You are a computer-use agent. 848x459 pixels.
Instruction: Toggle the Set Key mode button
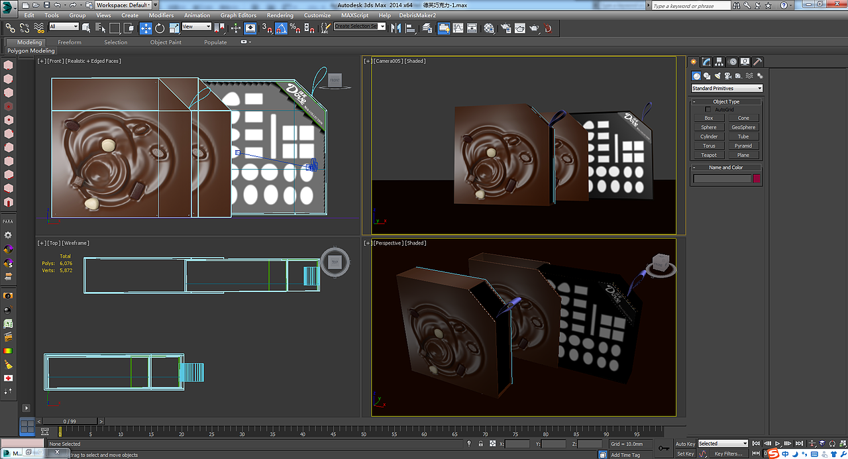(686, 454)
